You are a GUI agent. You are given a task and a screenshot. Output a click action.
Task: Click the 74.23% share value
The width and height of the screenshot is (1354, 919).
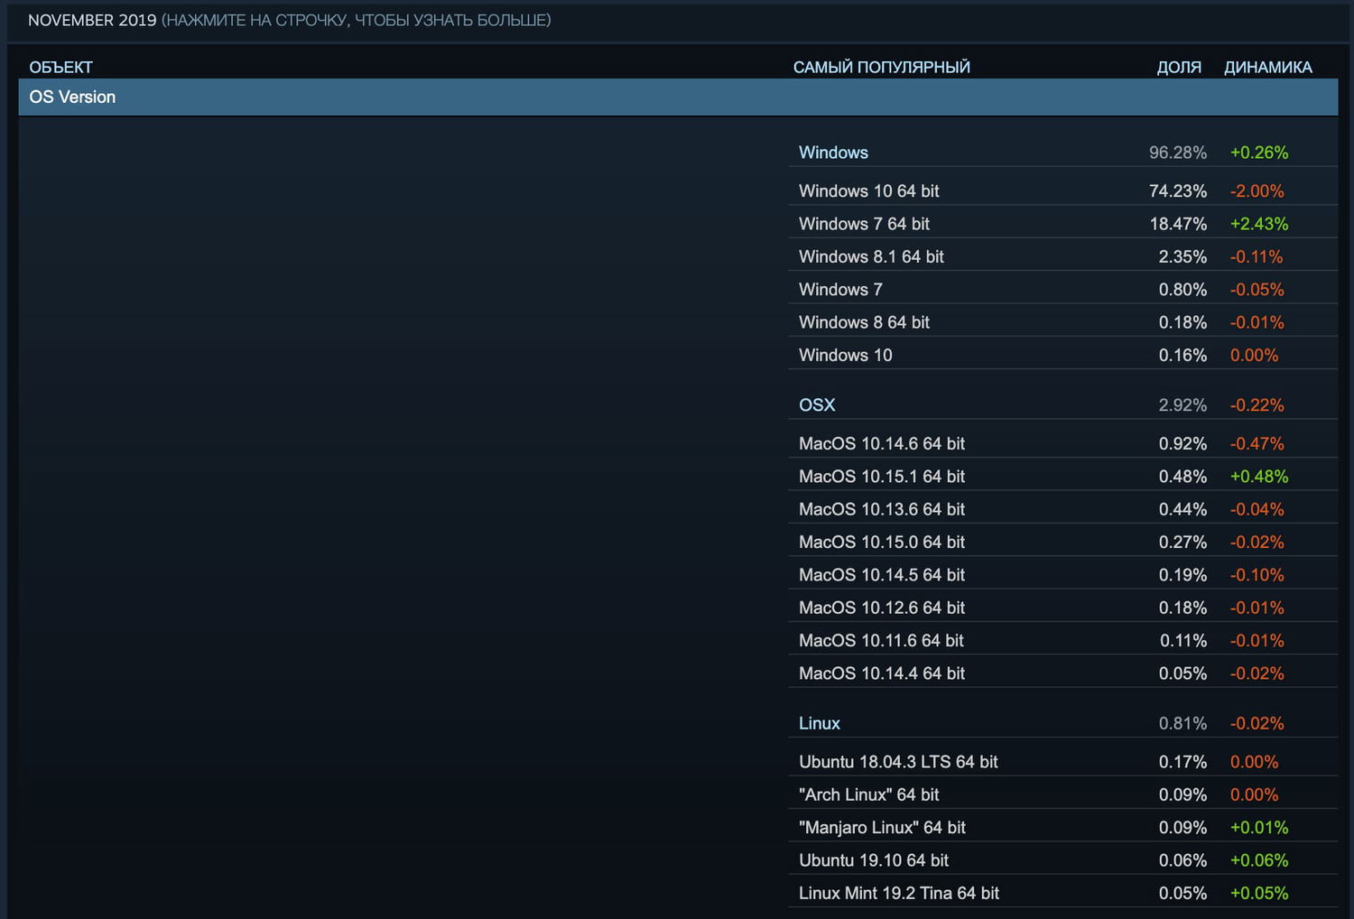click(1178, 191)
